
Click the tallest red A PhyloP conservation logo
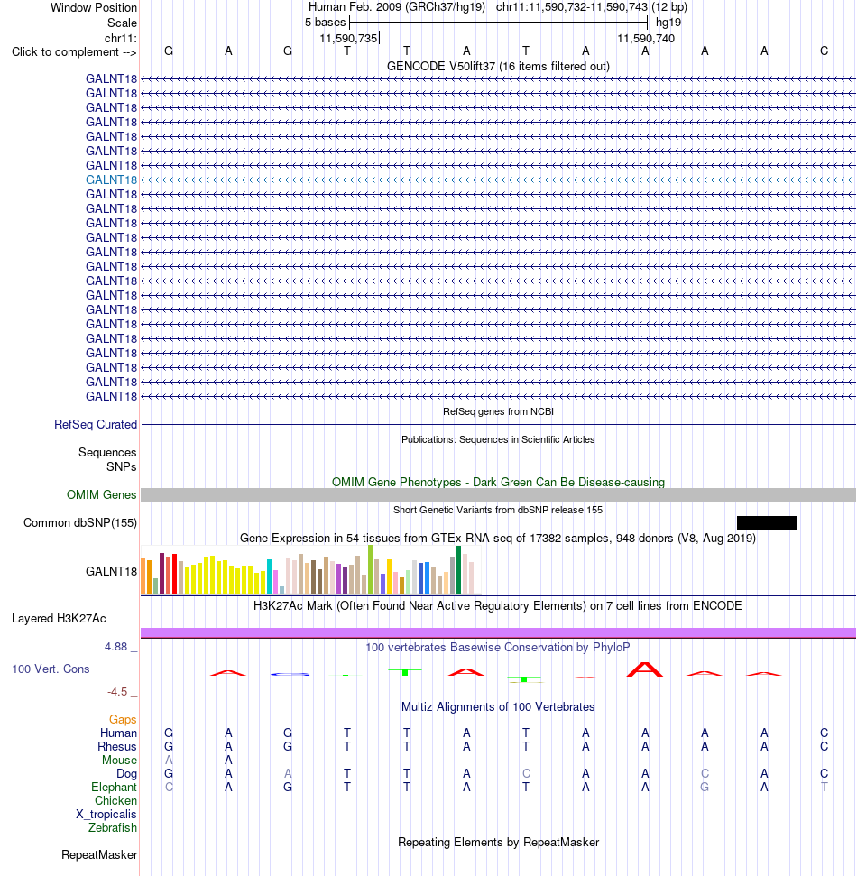645,669
